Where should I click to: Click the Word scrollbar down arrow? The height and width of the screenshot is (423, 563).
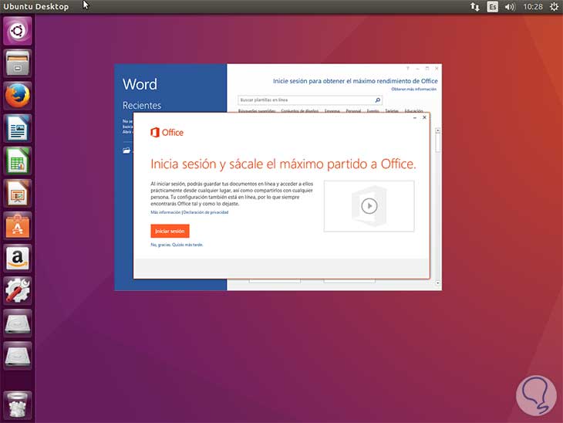(x=438, y=283)
